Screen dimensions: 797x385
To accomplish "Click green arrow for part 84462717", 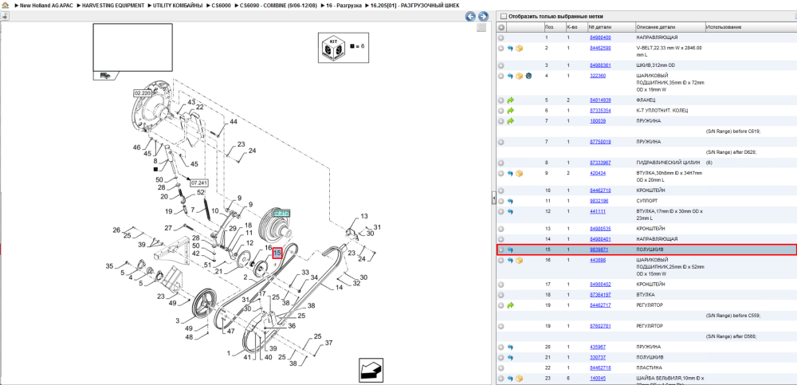I will click(510, 305).
